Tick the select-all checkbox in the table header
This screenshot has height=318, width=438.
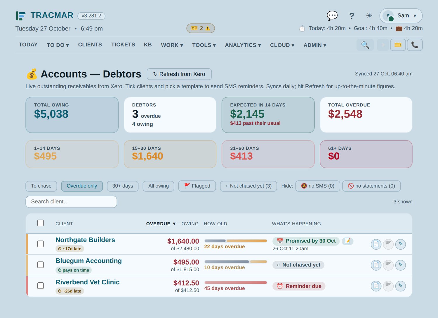pyautogui.click(x=41, y=223)
